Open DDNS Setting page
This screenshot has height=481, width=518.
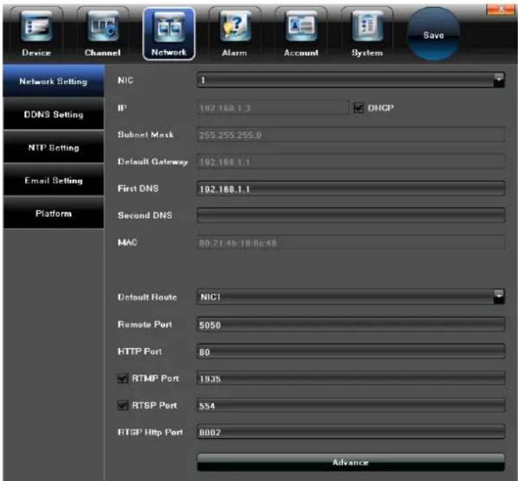54,114
